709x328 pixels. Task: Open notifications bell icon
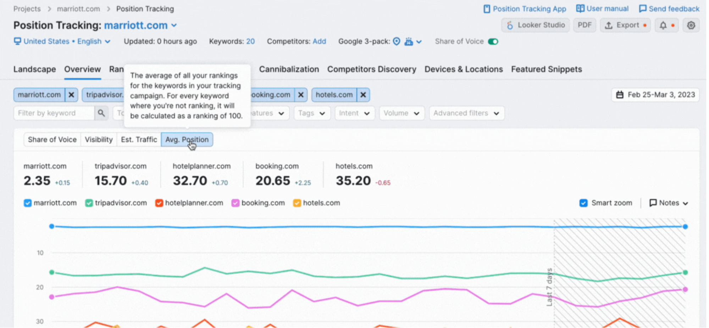click(663, 25)
